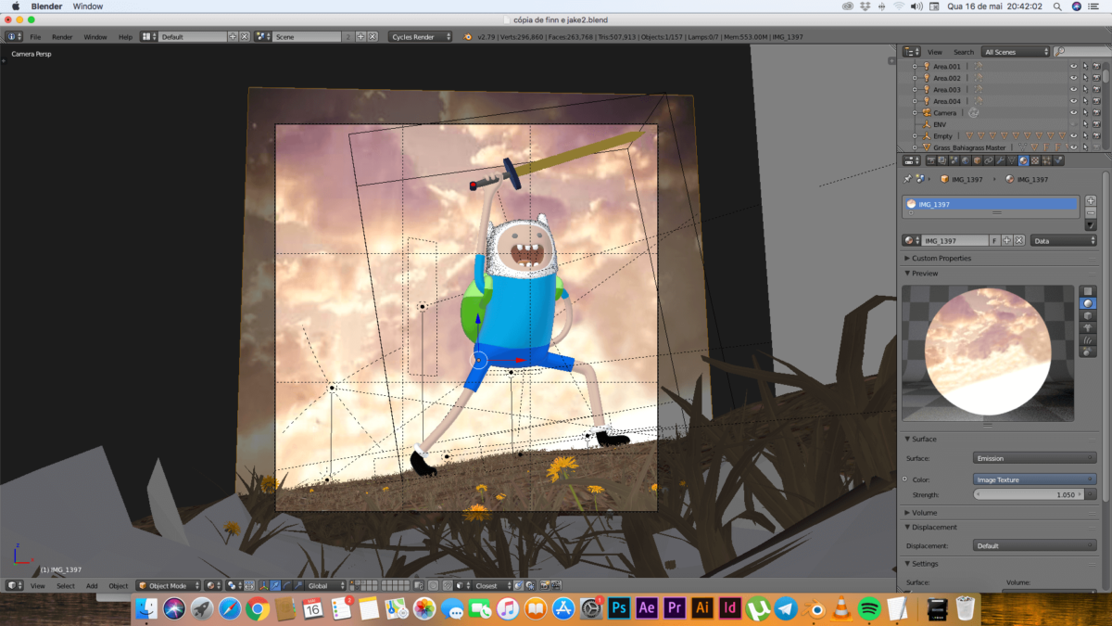This screenshot has height=626, width=1112.
Task: Click the translate manipulator arrow icon
Action: tap(275, 586)
